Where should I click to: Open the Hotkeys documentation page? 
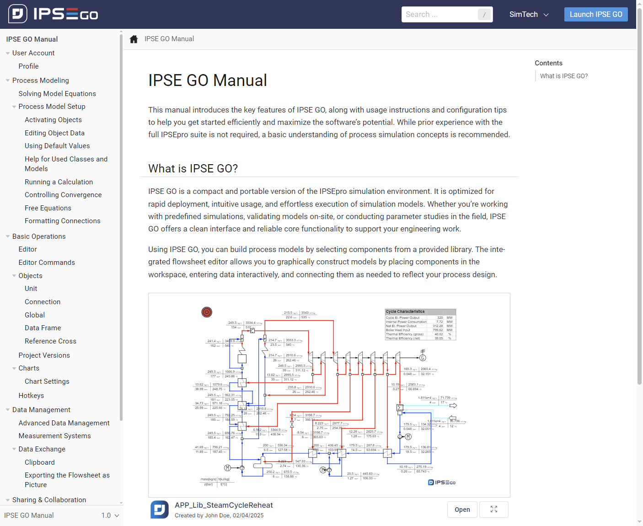31,395
